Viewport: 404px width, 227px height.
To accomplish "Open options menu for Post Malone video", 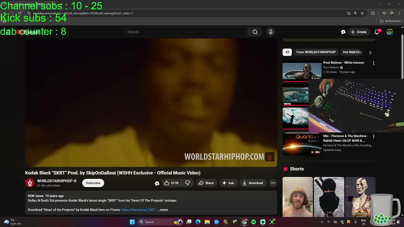I will click(x=374, y=63).
